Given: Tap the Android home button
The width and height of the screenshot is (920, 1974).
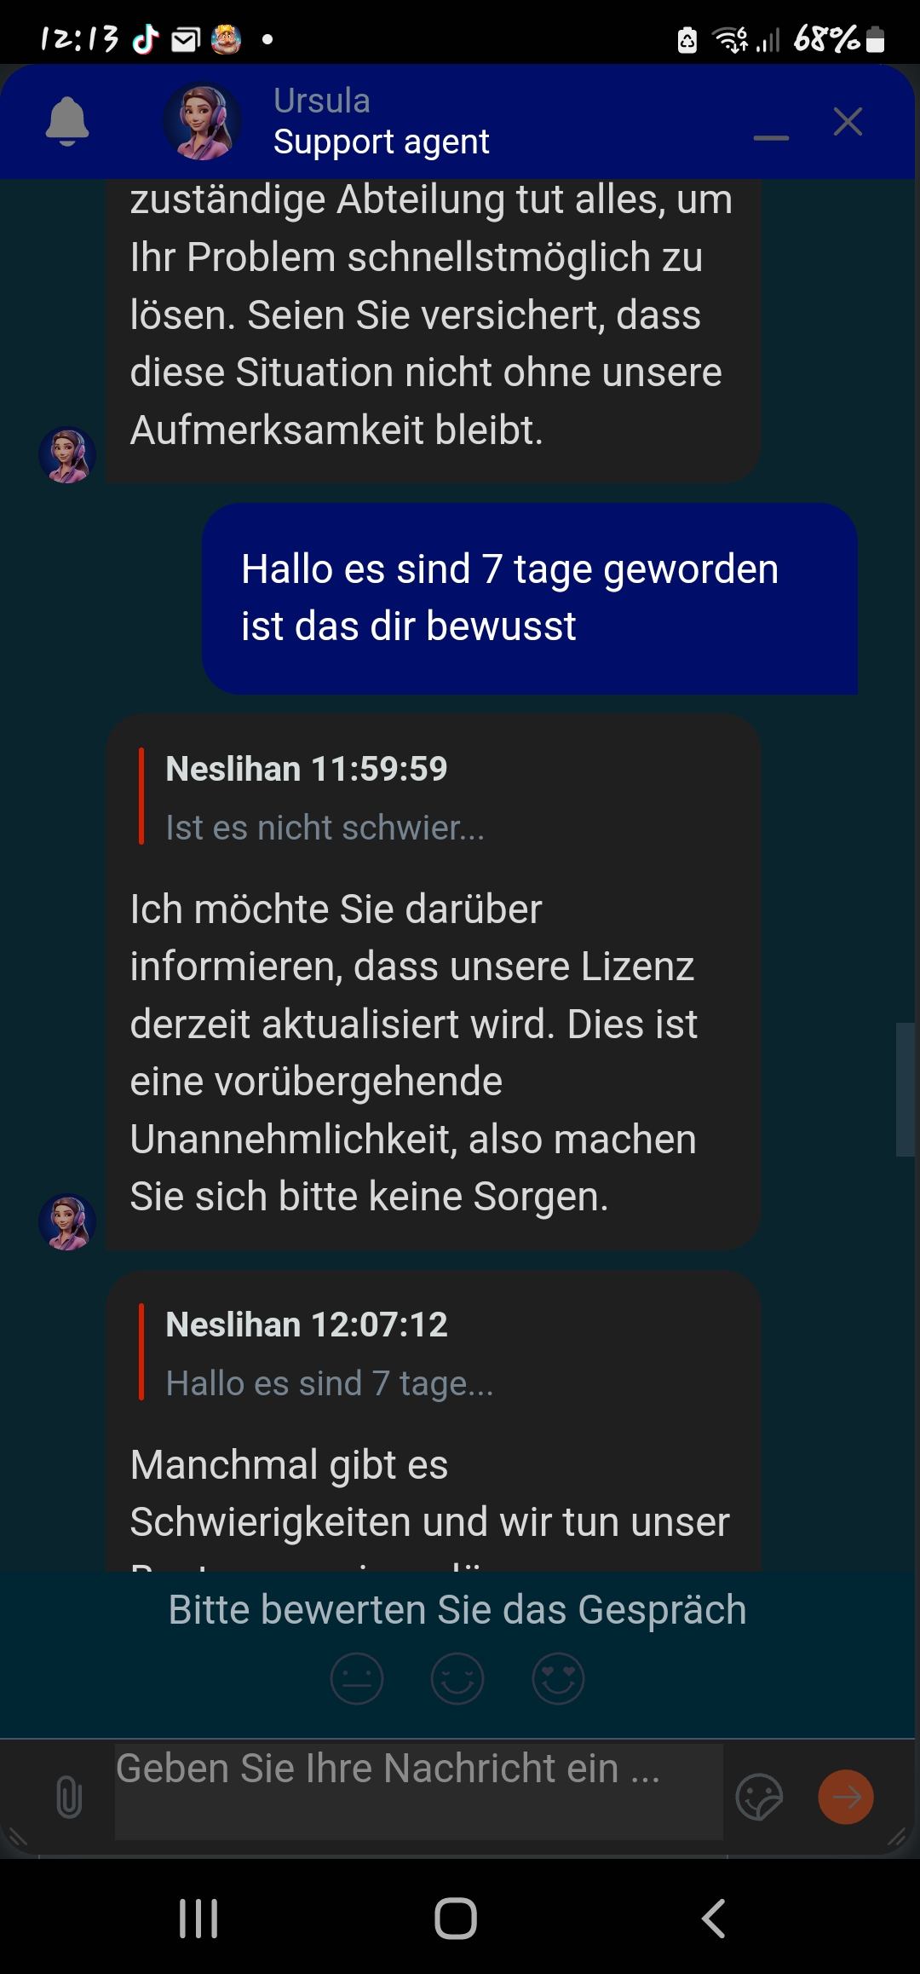Looking at the screenshot, I should tap(456, 1919).
